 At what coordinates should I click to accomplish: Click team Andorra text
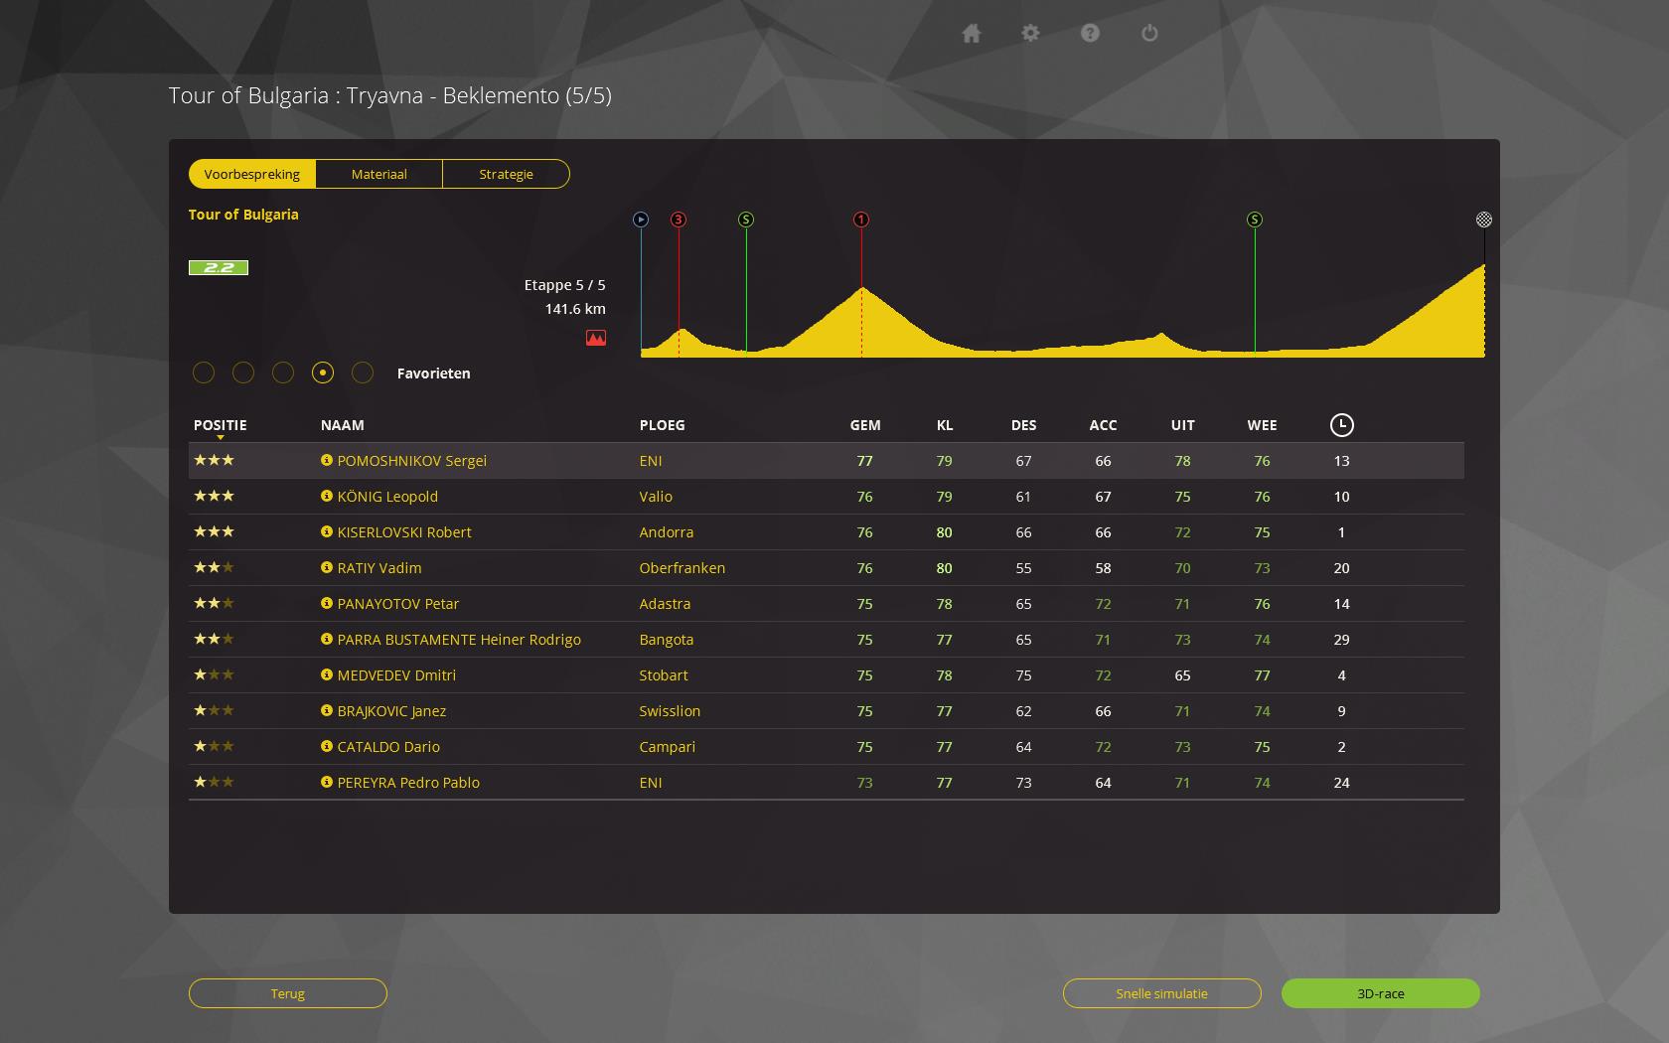(667, 532)
